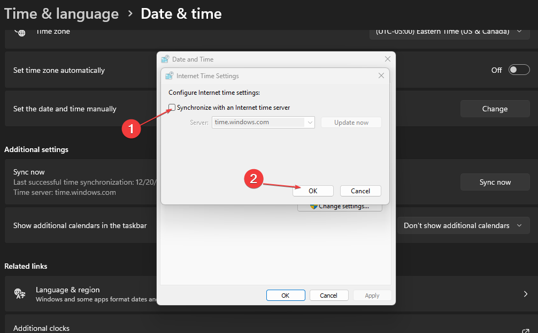This screenshot has height=333, width=538.
Task: Click Apply in the Date and Time window
Action: pos(372,295)
